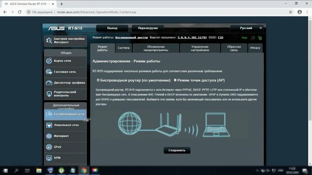Open the Управление настройками tab

[x=200, y=48]
